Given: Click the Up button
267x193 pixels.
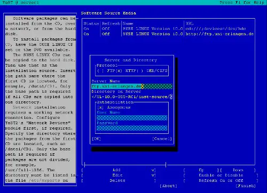Looking at the screenshot, I should tap(201, 170).
